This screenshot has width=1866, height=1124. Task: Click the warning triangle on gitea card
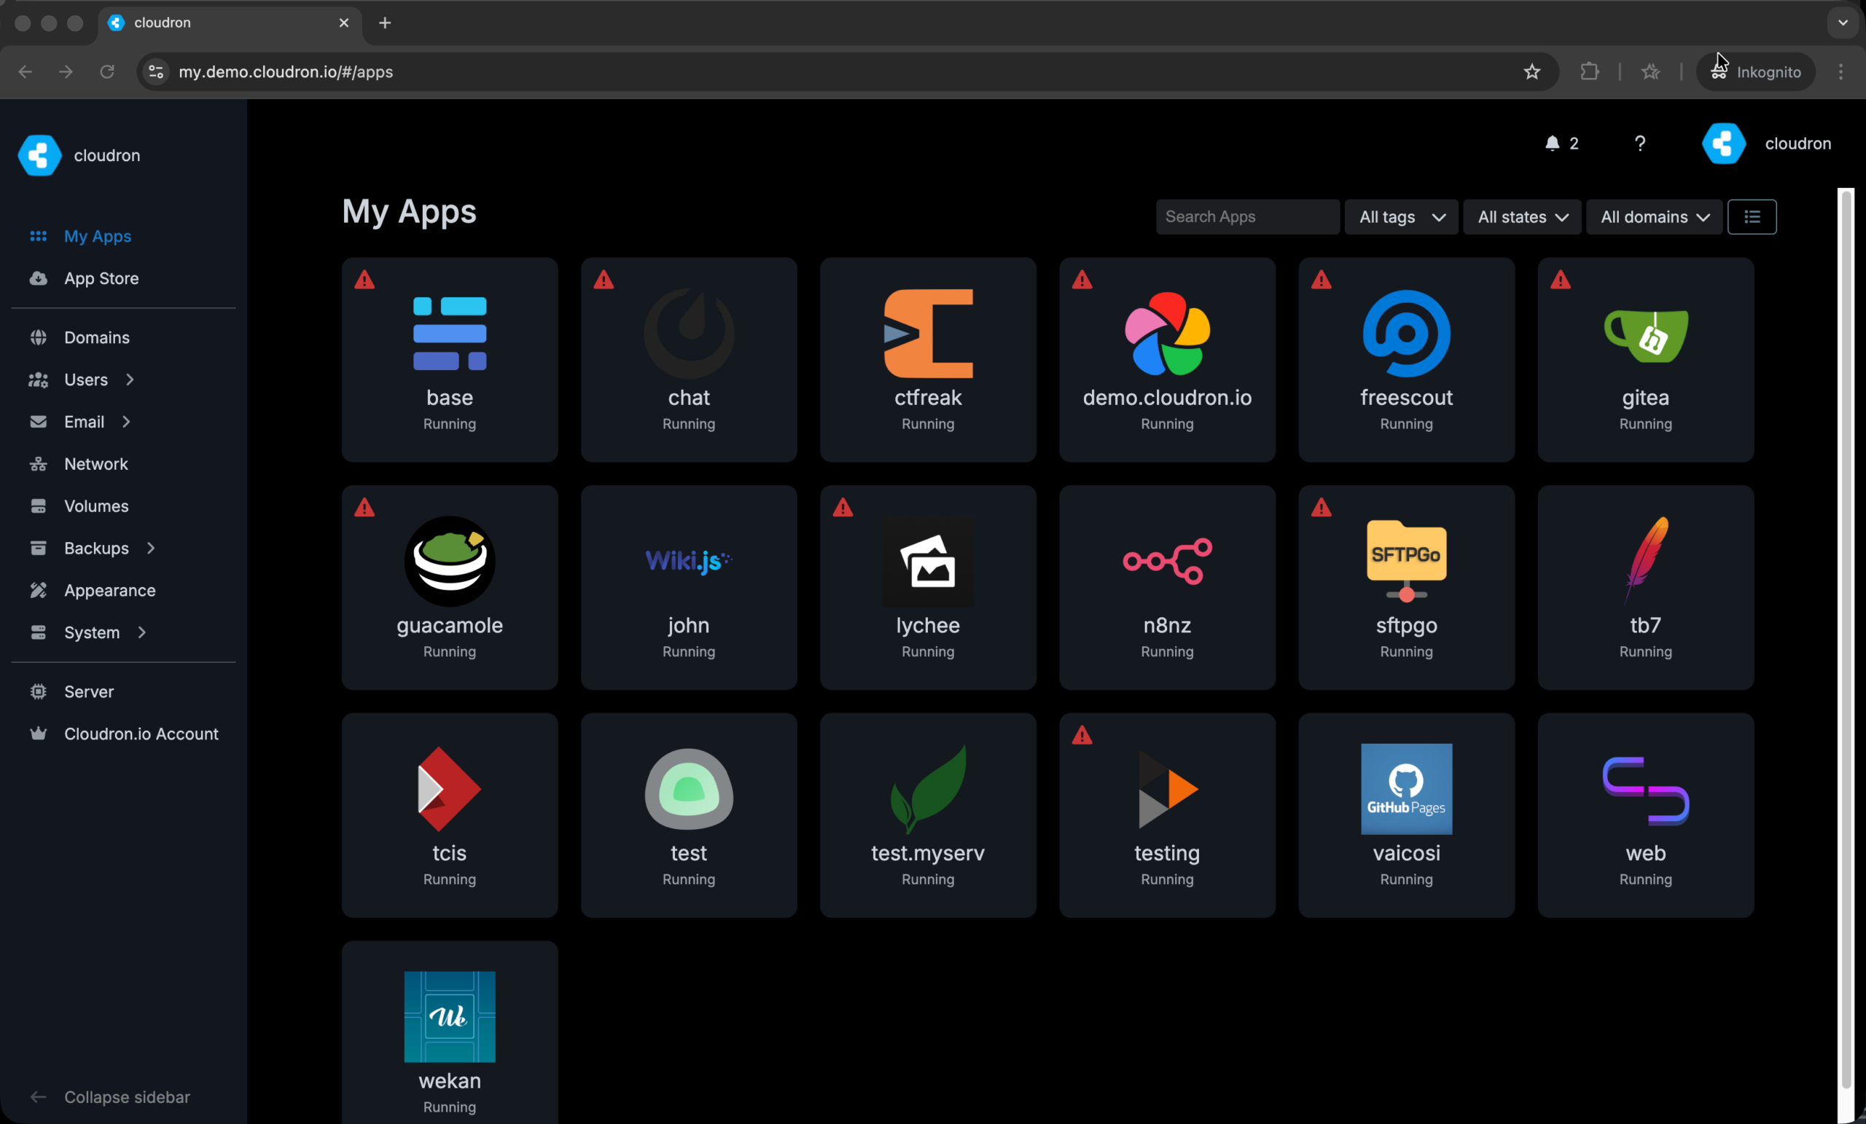point(1560,279)
